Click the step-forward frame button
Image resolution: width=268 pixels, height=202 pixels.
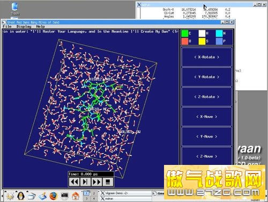[85, 182]
